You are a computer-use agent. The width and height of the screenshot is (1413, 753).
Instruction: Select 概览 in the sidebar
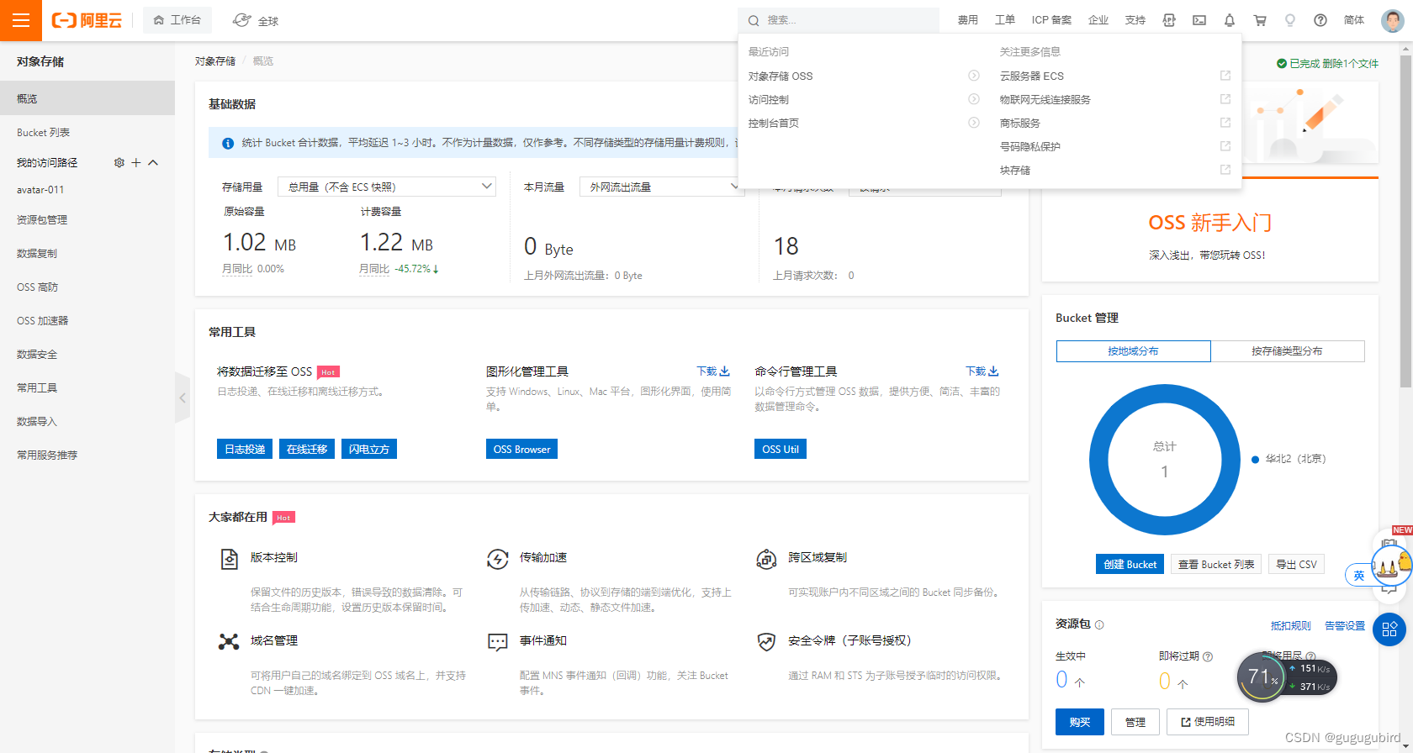(87, 98)
